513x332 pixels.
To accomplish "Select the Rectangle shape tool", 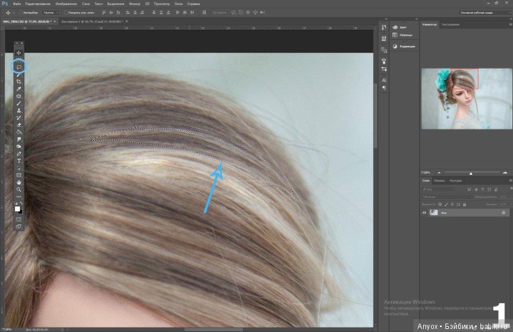I will [19, 175].
